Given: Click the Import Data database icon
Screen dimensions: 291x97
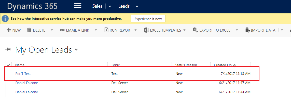Looking at the screenshot, I should pyautogui.click(x=247, y=30).
